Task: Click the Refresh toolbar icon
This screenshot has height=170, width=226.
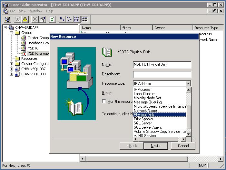Action: pyautogui.click(x=52, y=19)
